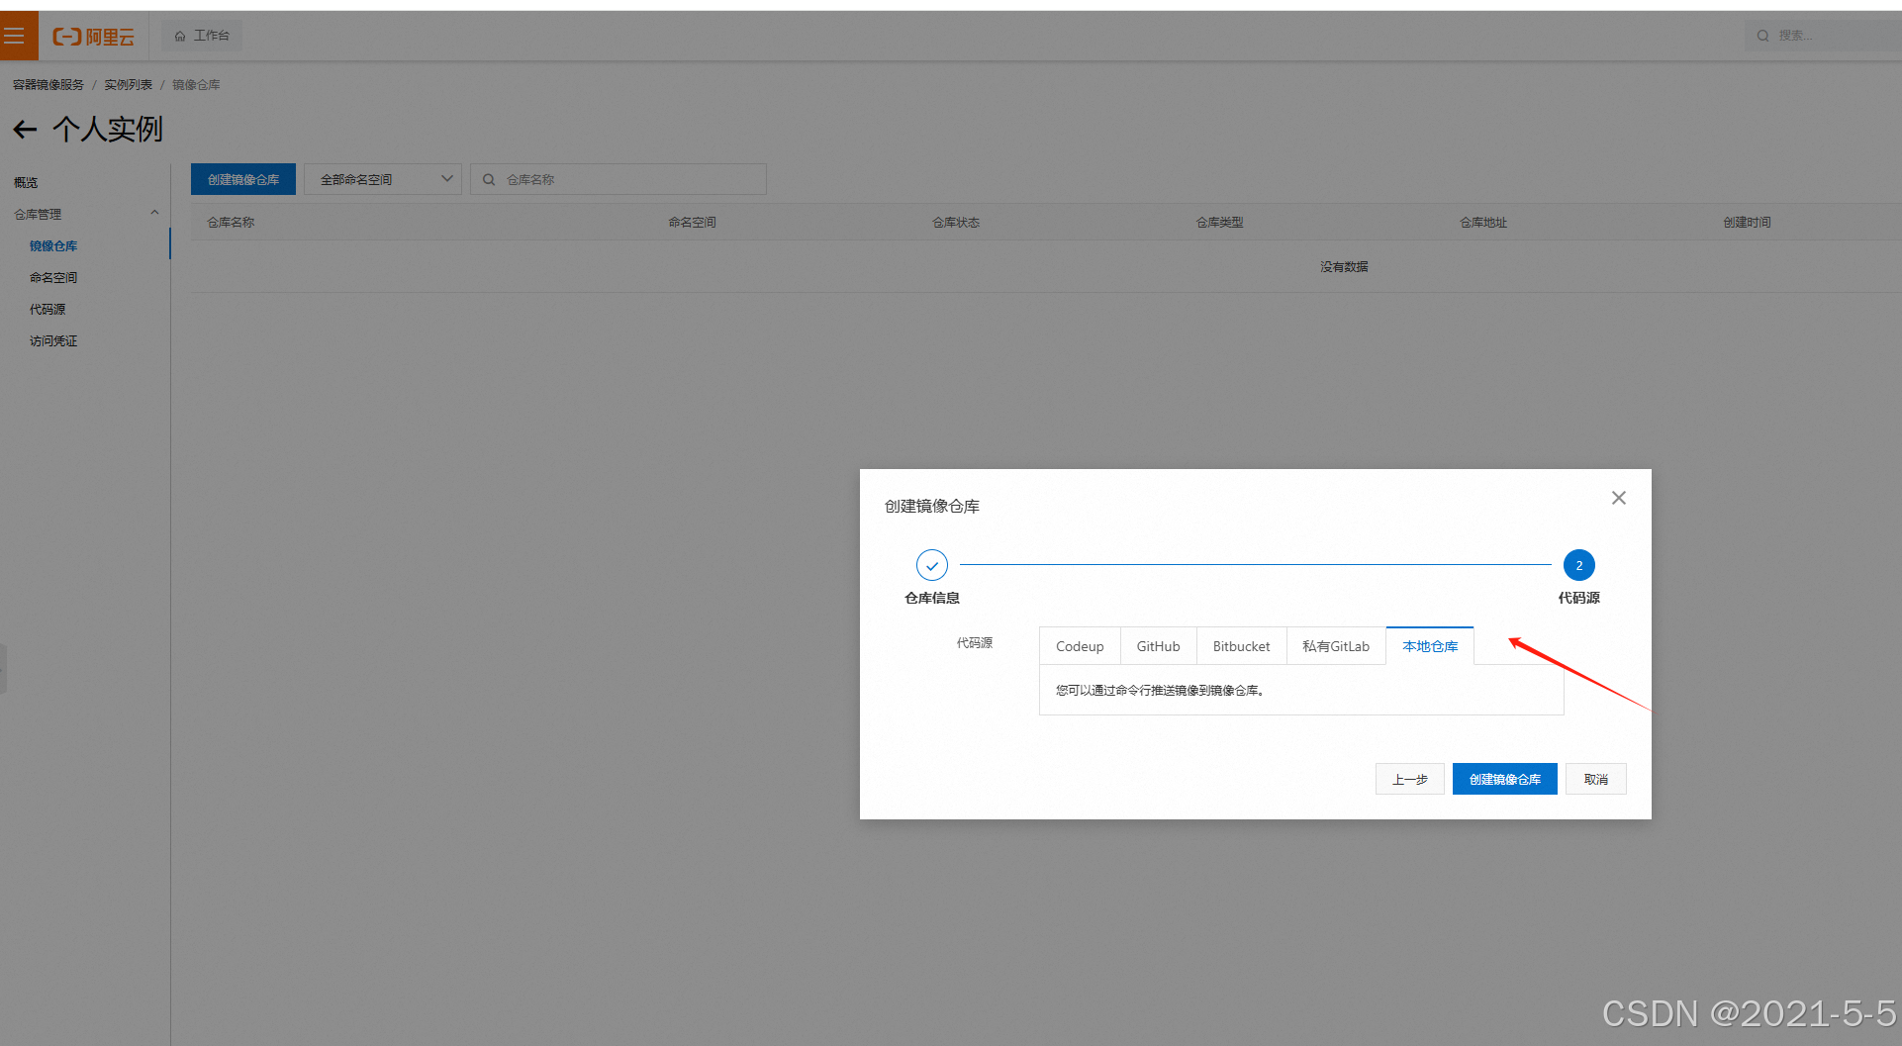
Task: Click 命名空间 column header
Action: (x=692, y=223)
